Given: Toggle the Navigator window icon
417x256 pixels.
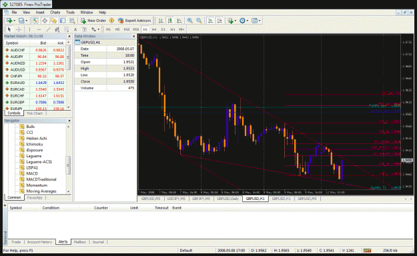Looking at the screenshot, I should (x=54, y=21).
